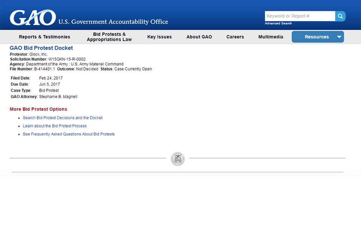Open Search Bid Protest Decisions and the Docket
361x241 pixels.
click(62, 118)
